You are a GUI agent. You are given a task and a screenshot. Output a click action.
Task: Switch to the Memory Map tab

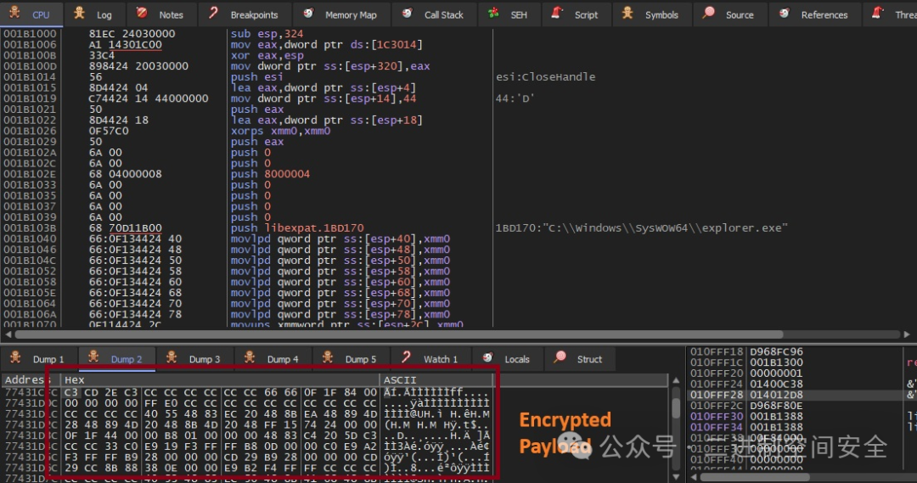point(341,14)
